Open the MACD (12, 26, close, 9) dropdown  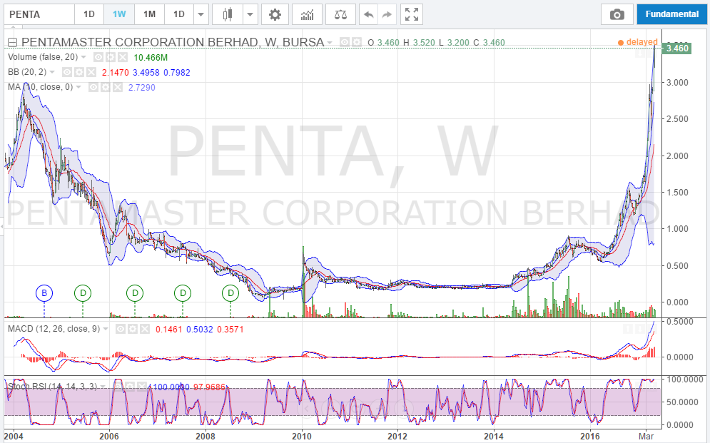coord(106,329)
